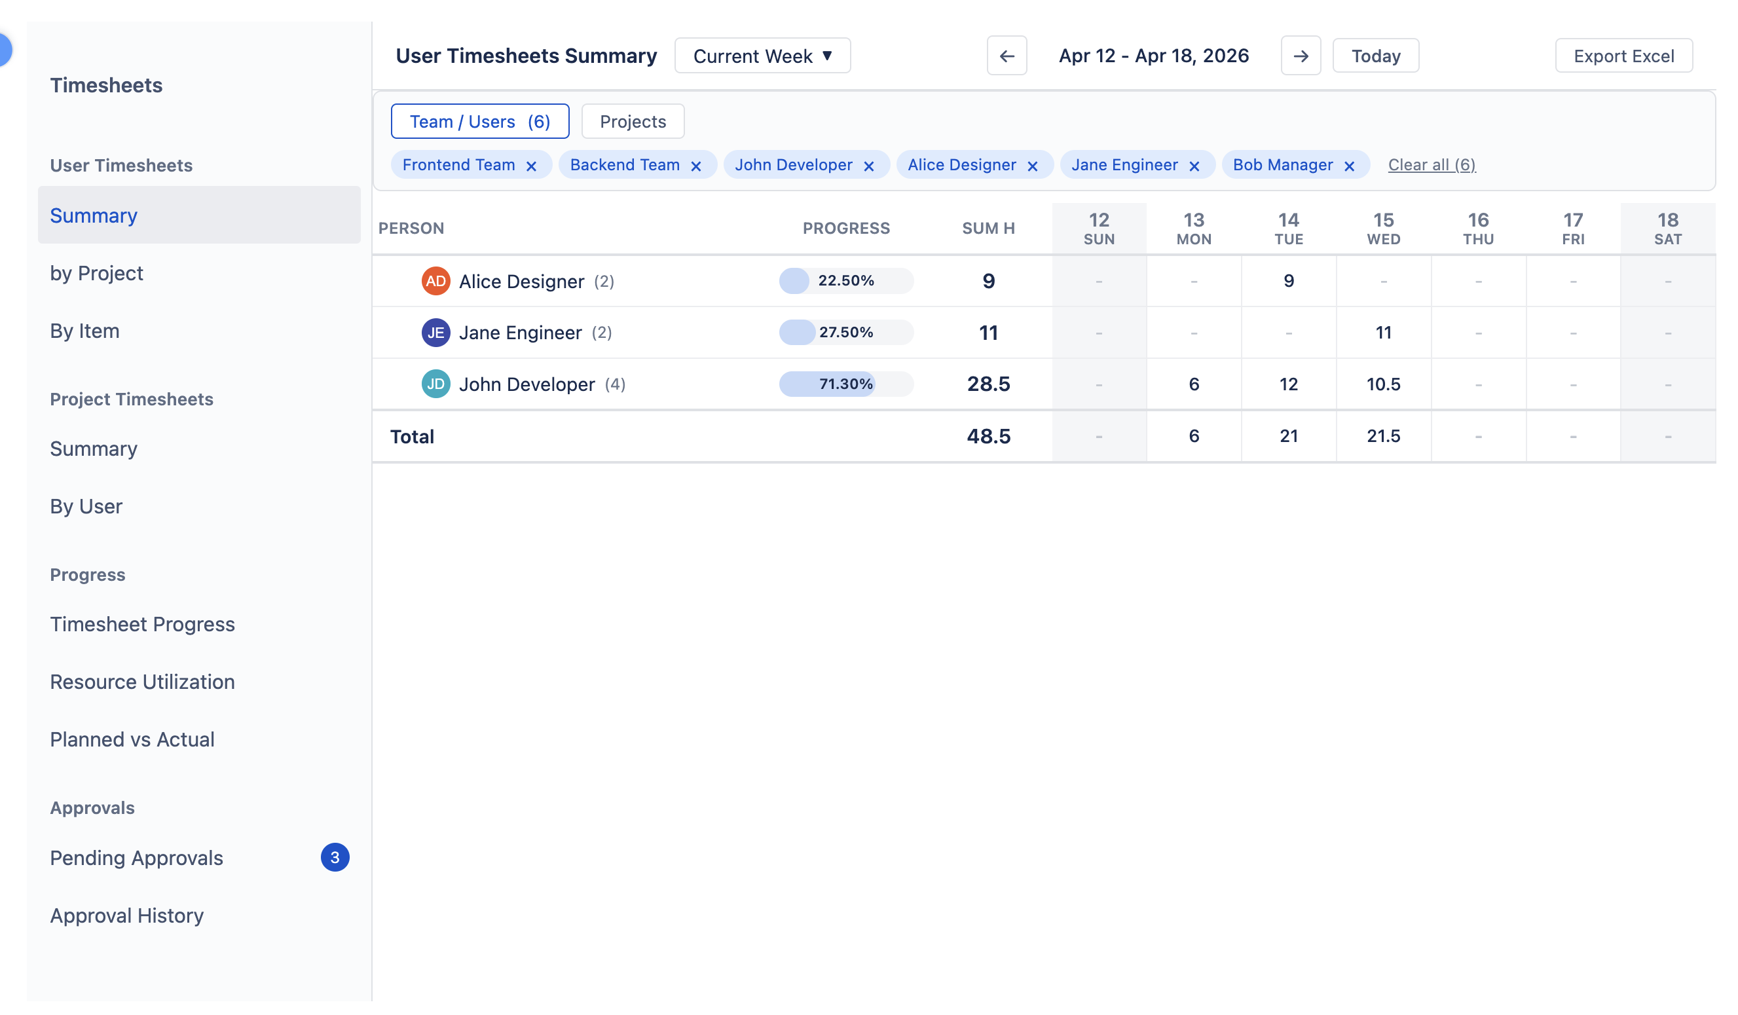Open the Current Week dropdown
Screen dimensions: 1738x1015
point(762,56)
